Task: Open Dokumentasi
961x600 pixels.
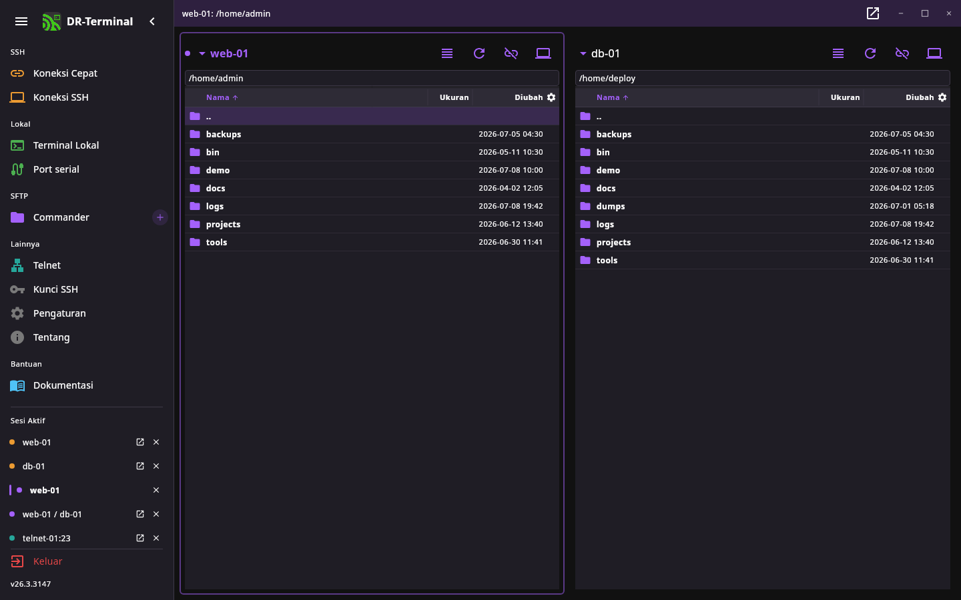Action: (87, 385)
